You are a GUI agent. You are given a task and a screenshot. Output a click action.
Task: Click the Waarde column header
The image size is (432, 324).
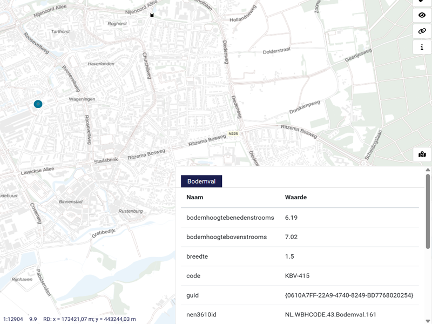click(295, 197)
